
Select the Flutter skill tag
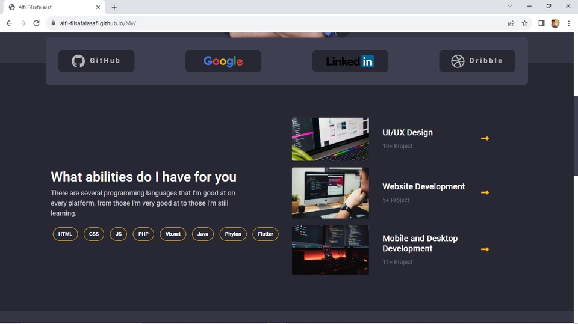(x=266, y=234)
